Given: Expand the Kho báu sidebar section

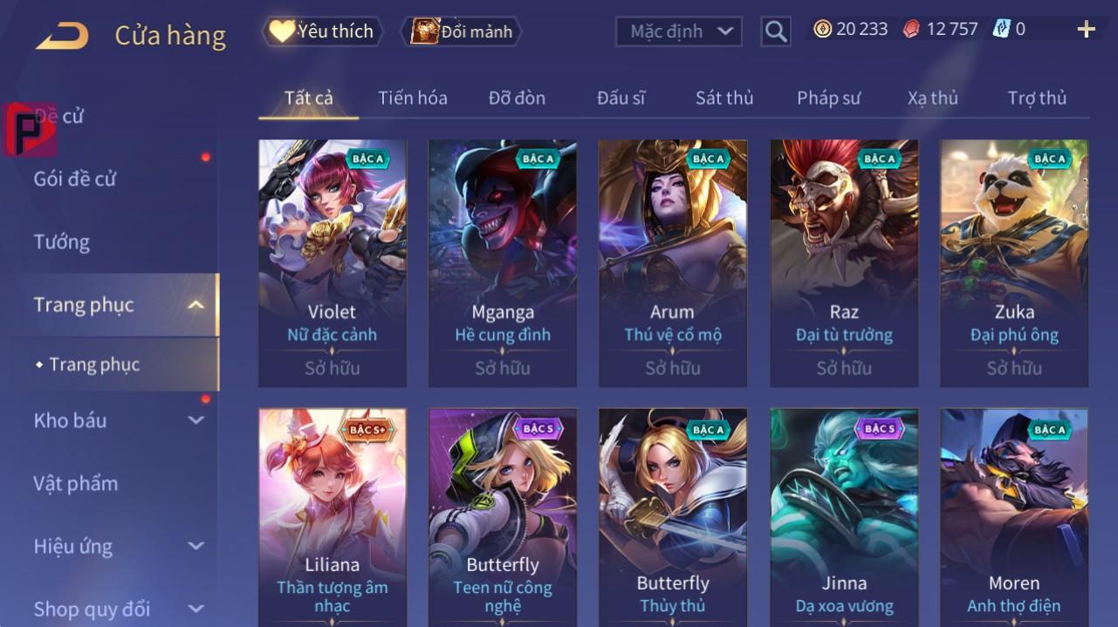Looking at the screenshot, I should [x=195, y=420].
